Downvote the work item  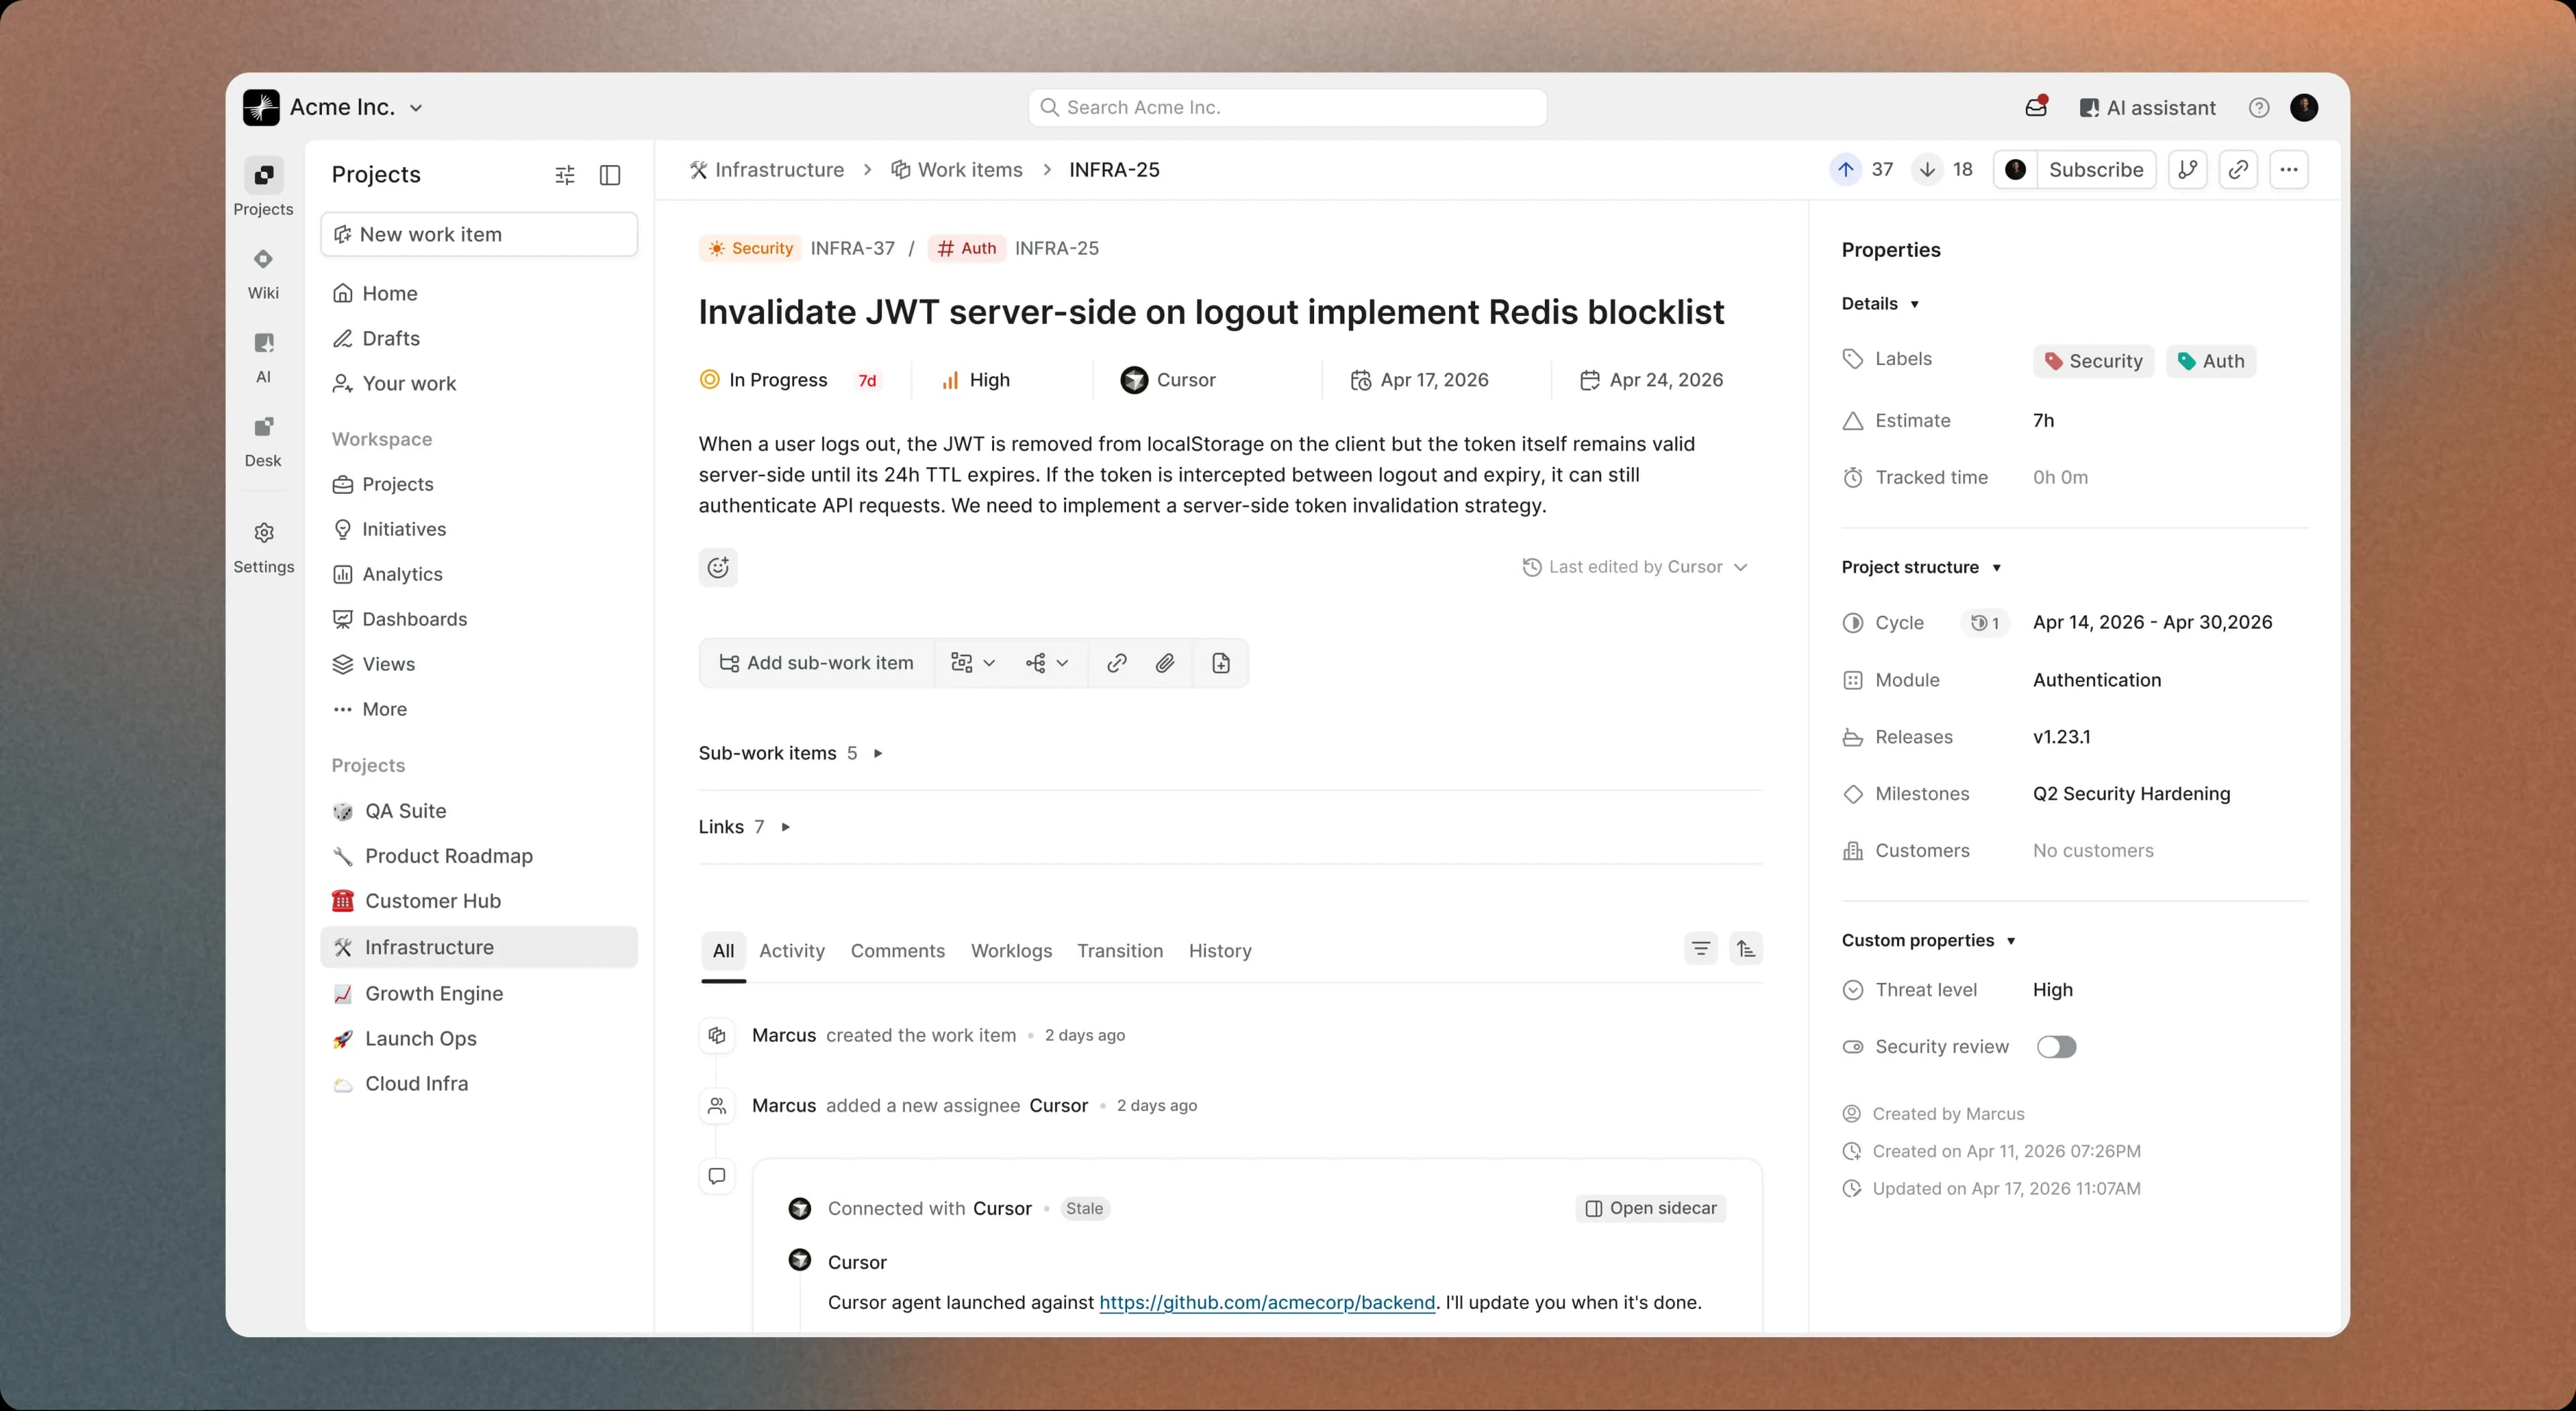point(1927,170)
